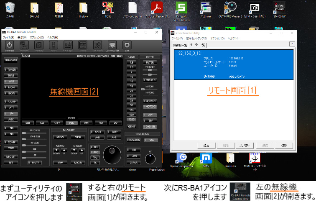Launch Xperia Companion desktop icon

click(181, 160)
